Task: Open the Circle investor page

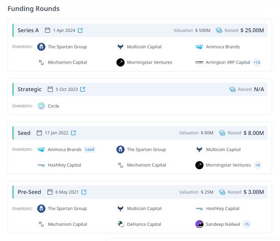Action: click(53, 106)
